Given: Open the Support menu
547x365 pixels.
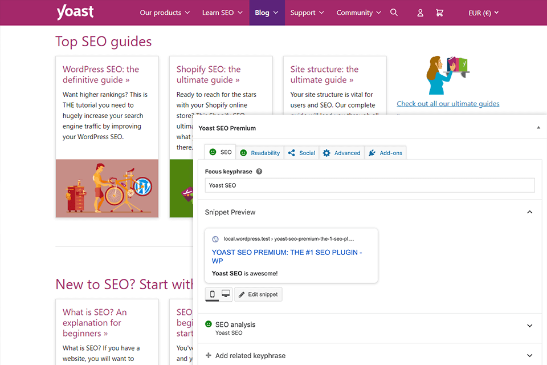Looking at the screenshot, I should tap(307, 13).
